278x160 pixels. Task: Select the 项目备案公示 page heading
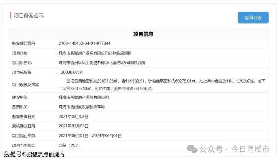[29, 16]
